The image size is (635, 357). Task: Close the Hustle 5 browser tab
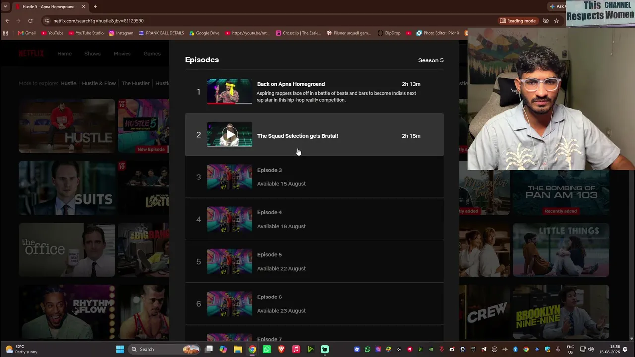83,7
